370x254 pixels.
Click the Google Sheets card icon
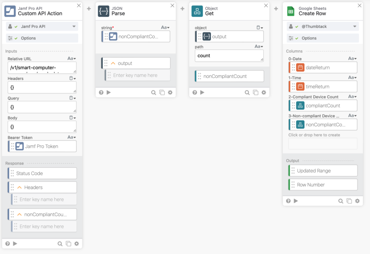291,11
